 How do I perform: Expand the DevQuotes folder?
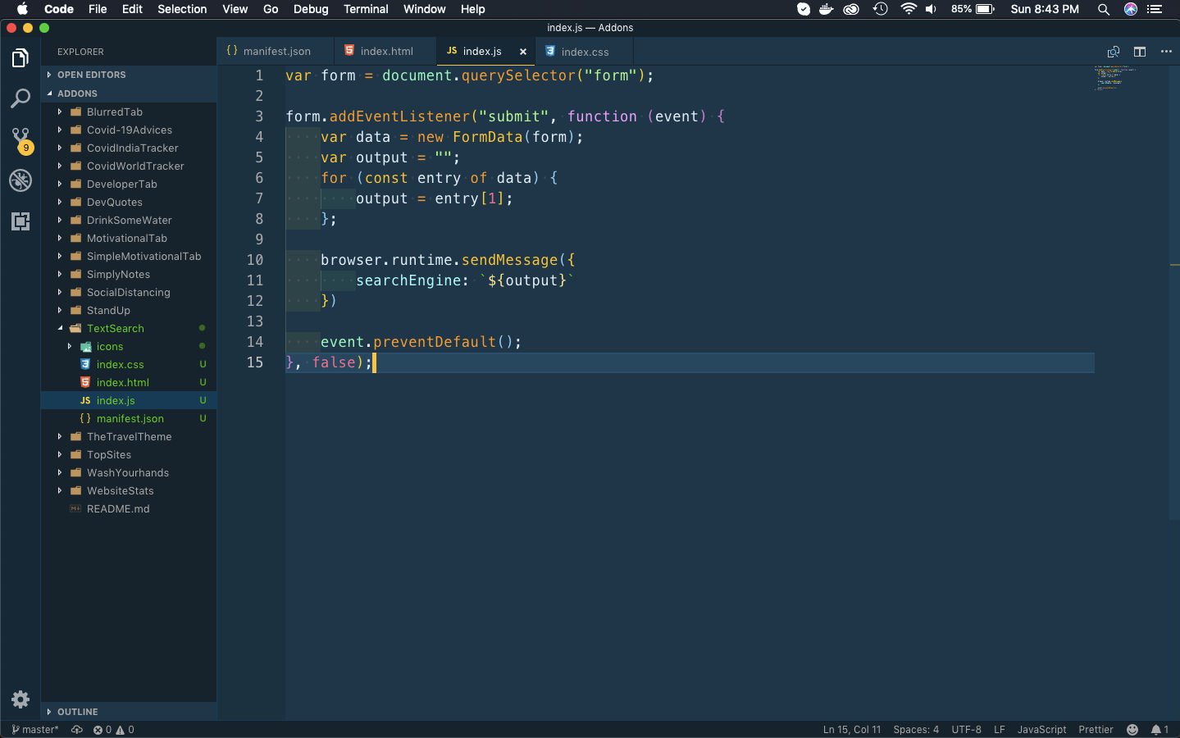(129, 202)
